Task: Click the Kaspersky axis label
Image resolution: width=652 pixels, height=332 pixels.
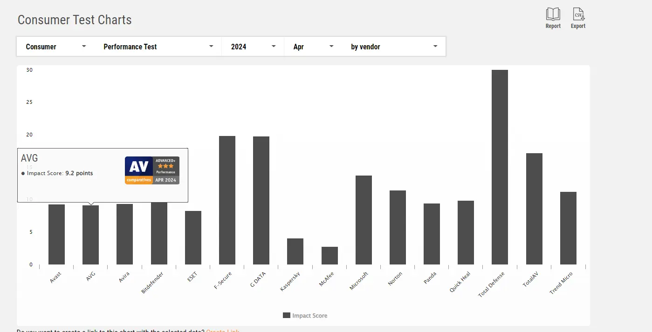Action: click(290, 281)
